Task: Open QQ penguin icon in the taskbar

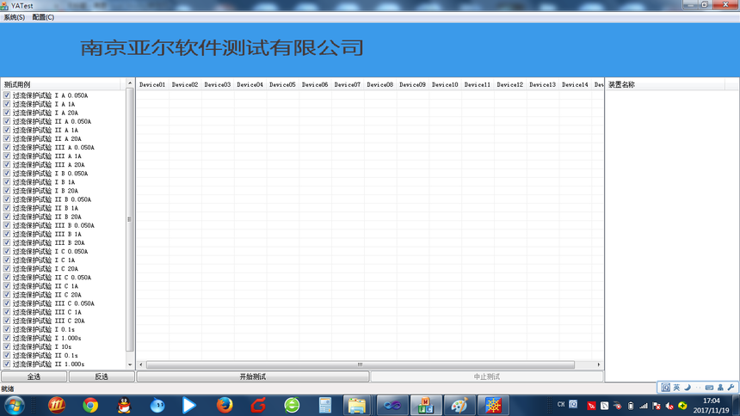Action: point(124,405)
